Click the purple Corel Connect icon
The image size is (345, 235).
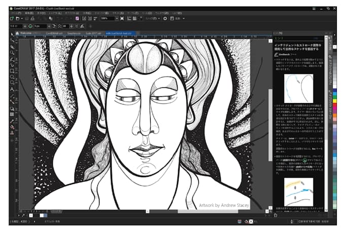click(x=77, y=18)
